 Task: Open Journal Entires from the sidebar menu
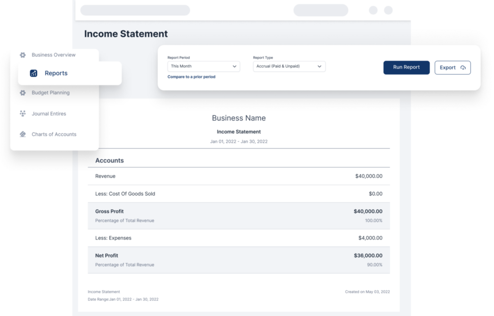(x=49, y=114)
